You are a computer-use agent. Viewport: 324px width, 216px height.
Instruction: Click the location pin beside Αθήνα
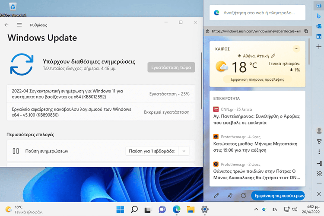point(239,56)
